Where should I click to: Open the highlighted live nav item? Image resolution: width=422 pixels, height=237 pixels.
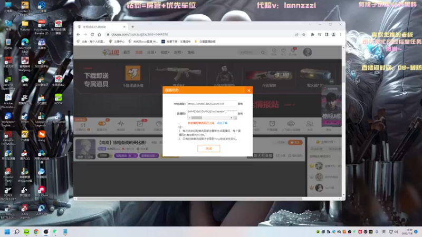tap(139, 52)
